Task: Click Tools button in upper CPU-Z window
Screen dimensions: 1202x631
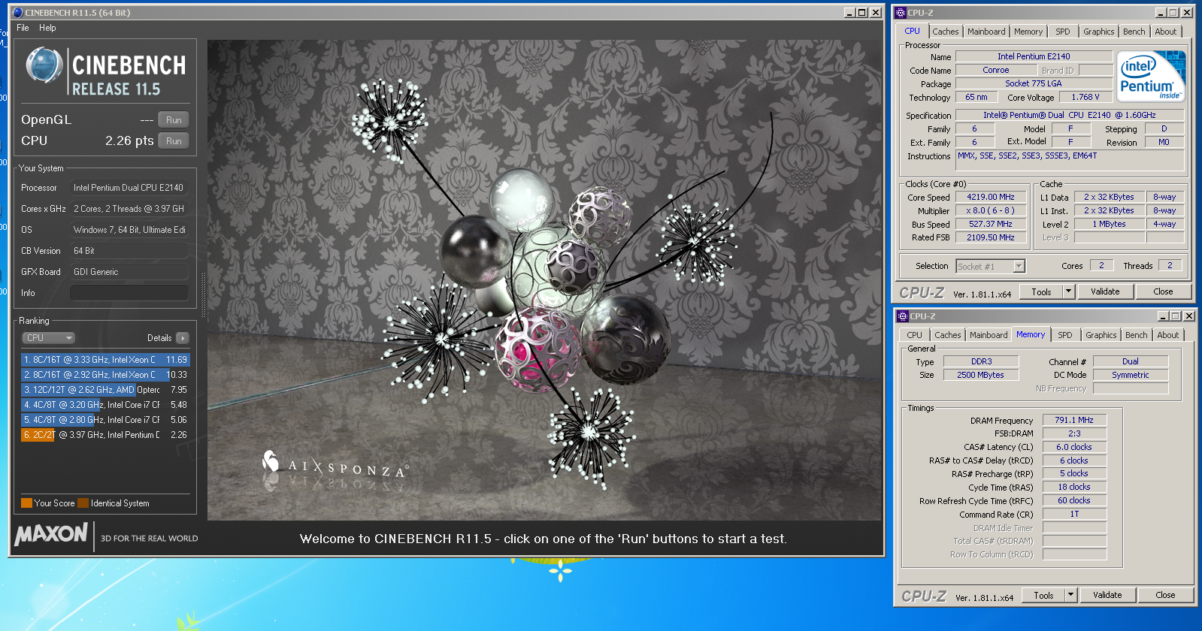Action: coord(1041,292)
